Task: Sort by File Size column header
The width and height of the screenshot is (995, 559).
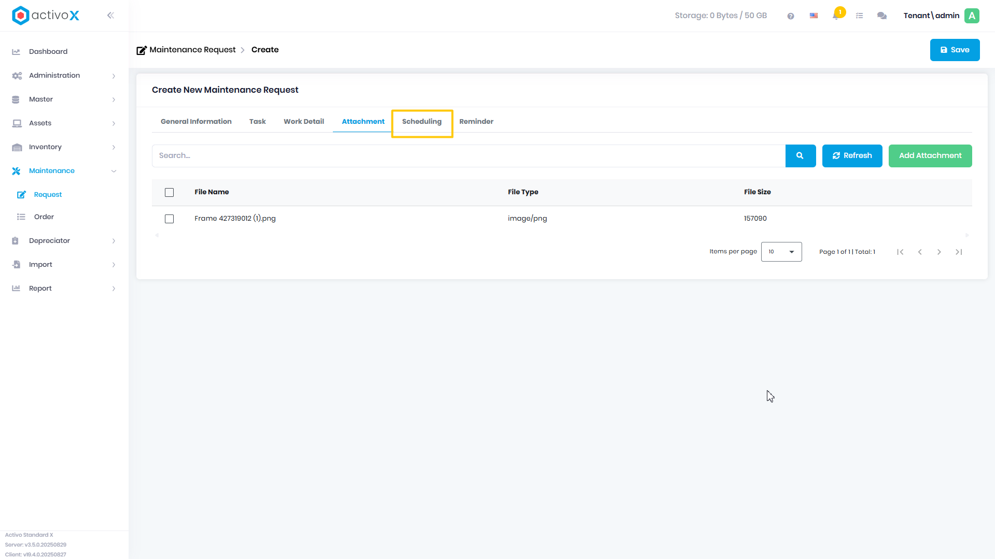Action: [x=757, y=192]
